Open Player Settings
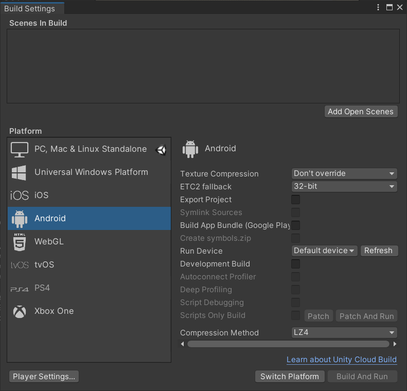This screenshot has width=407, height=391. click(44, 377)
